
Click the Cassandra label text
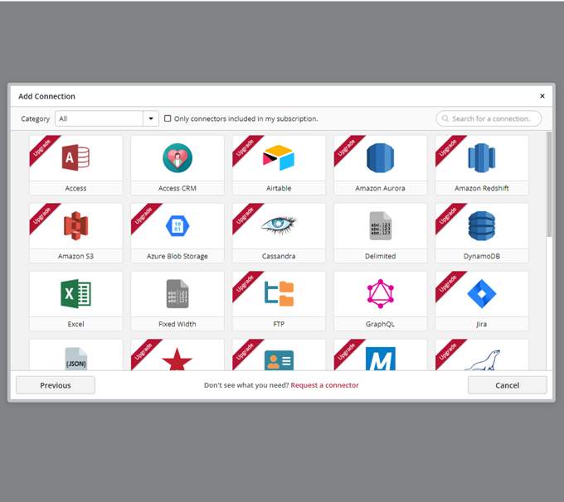(279, 256)
